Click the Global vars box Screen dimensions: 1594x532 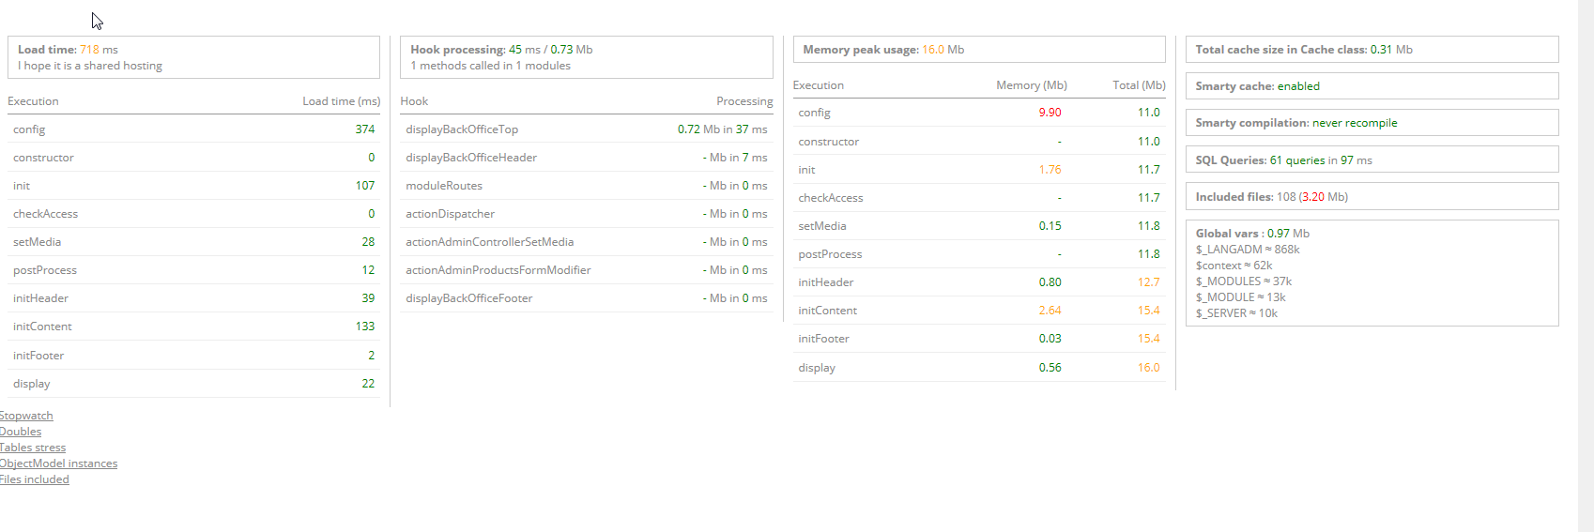1372,273
